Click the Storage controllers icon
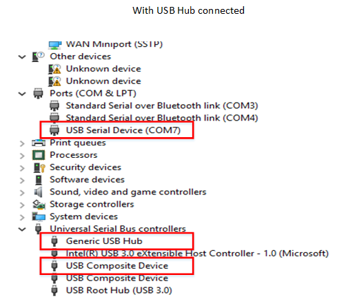Screen dimensions: 346x306 coord(39,205)
